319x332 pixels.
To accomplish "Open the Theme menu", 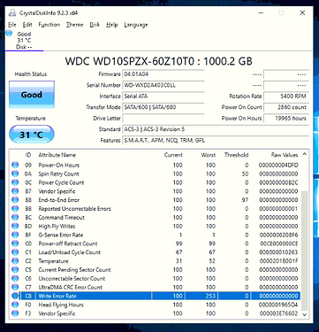I will 74,25.
